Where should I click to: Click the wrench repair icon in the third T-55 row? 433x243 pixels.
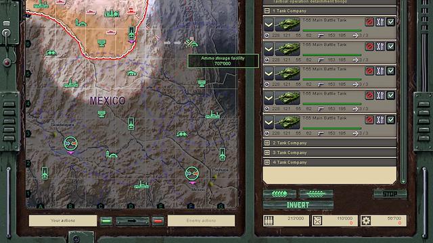pos(380,71)
